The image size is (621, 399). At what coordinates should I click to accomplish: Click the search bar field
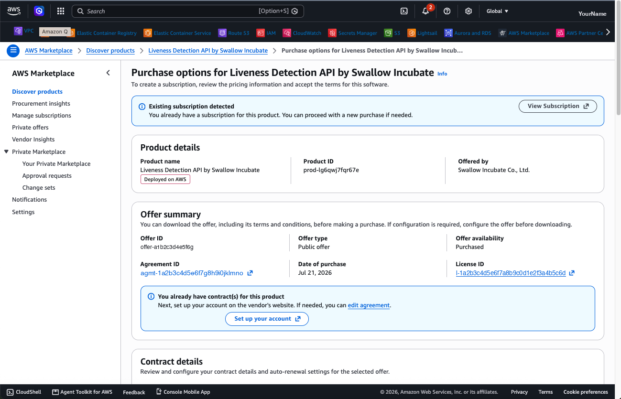[187, 11]
